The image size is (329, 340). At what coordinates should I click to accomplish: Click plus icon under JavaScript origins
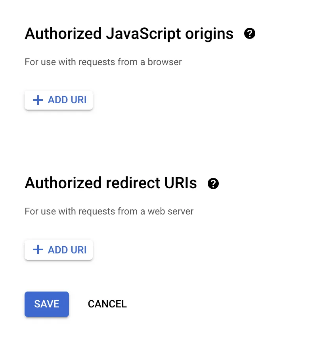38,100
